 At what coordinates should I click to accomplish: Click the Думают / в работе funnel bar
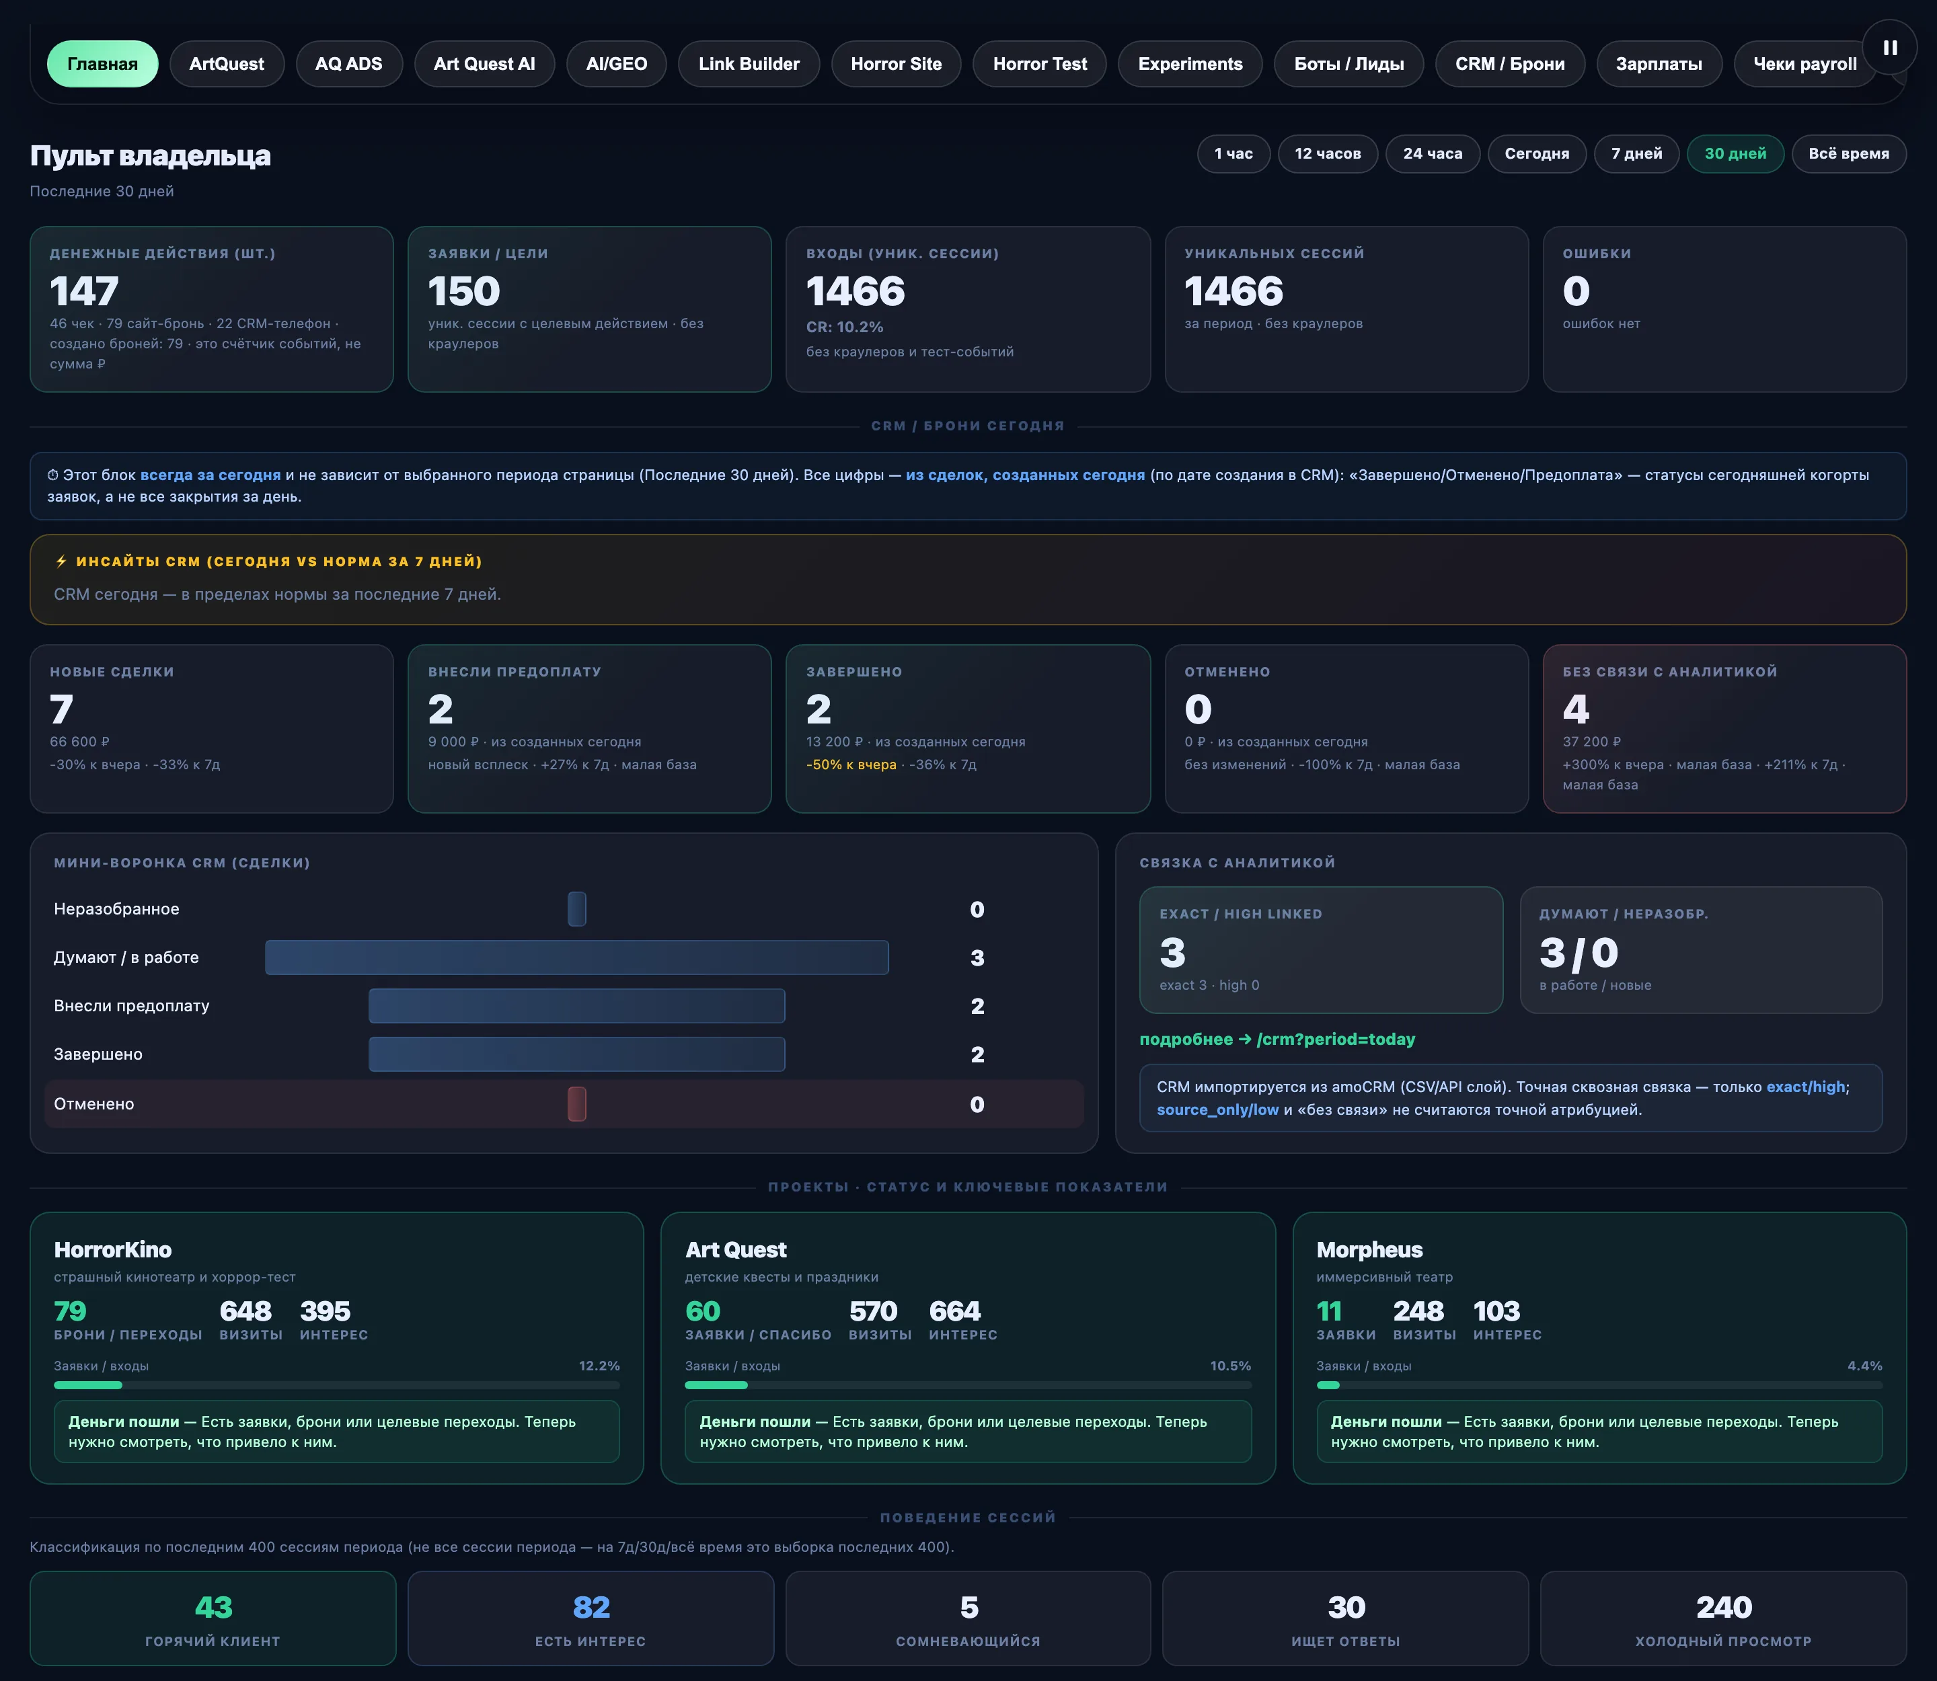(x=576, y=957)
